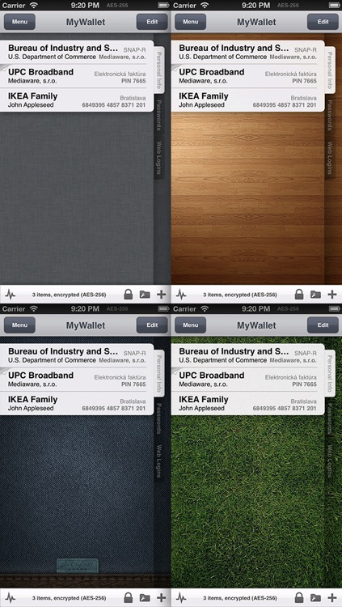Image resolution: width=342 pixels, height=607 pixels.
Task: Tap Wi-Fi status icon in gray-theme screen
Action: (34, 6)
